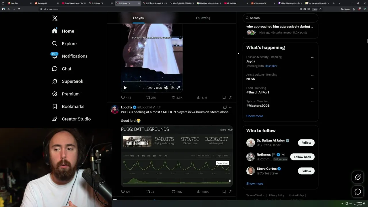Click the X logo in the sidebar

click(x=55, y=18)
